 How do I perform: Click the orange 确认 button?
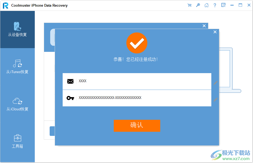(x=137, y=126)
